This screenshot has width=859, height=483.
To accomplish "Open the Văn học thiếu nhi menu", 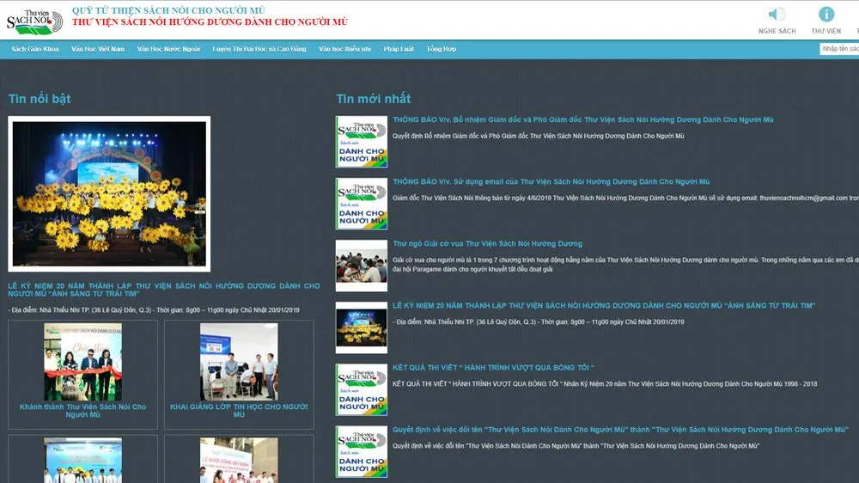I will [x=344, y=49].
